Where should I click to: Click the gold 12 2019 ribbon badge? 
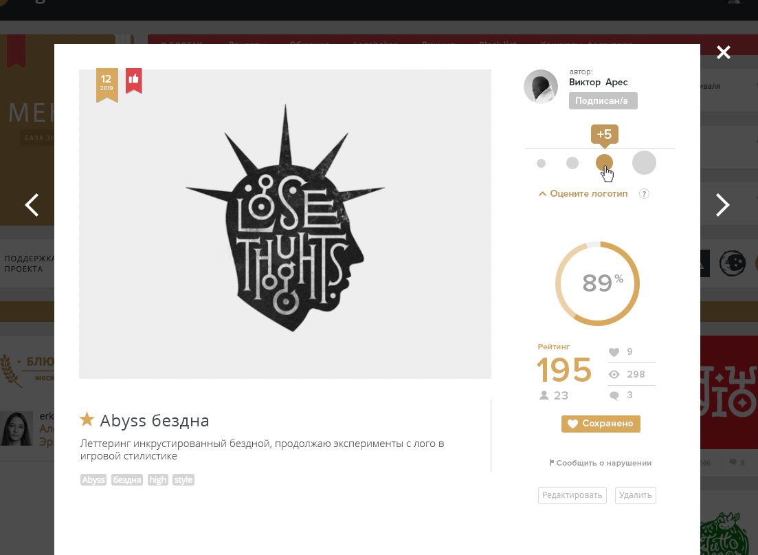pyautogui.click(x=107, y=85)
